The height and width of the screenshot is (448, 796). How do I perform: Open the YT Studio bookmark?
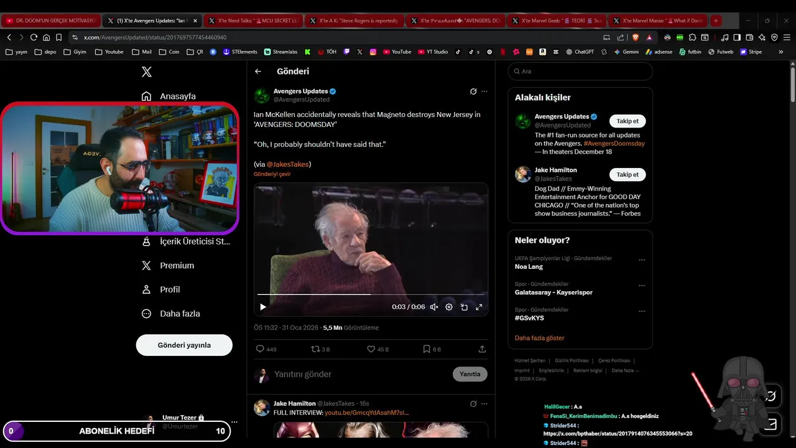tap(433, 52)
